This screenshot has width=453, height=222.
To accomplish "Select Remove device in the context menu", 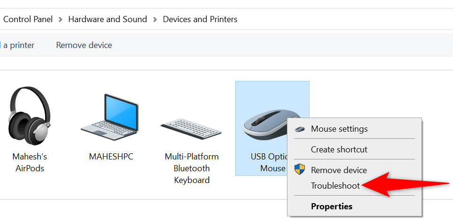I will (339, 170).
